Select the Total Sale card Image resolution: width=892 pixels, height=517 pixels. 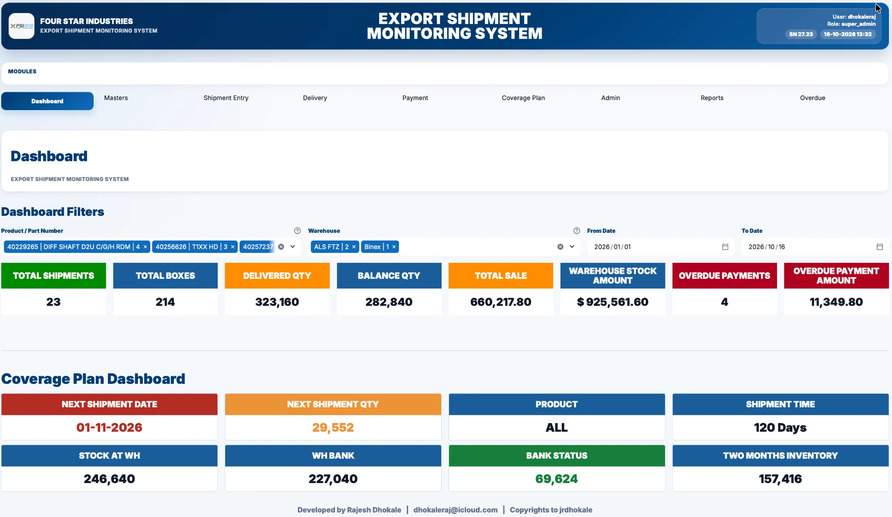tap(501, 289)
